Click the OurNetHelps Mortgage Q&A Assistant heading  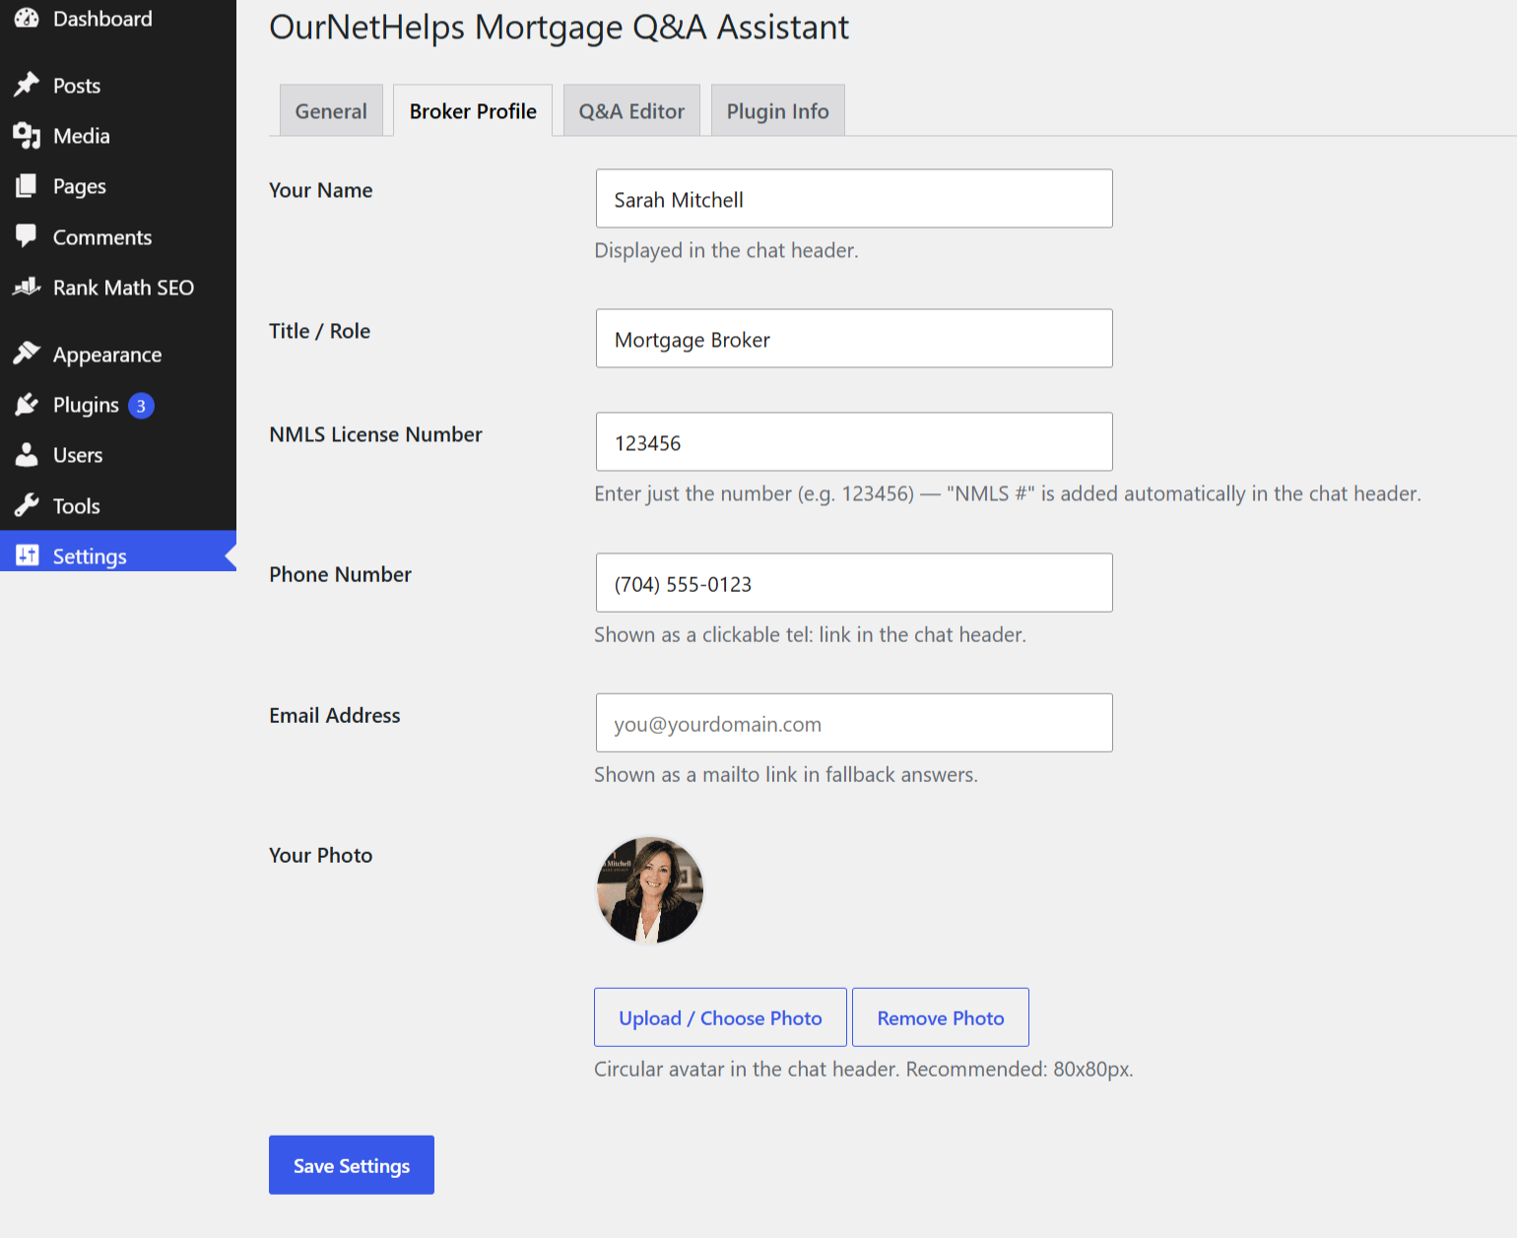pyautogui.click(x=560, y=28)
